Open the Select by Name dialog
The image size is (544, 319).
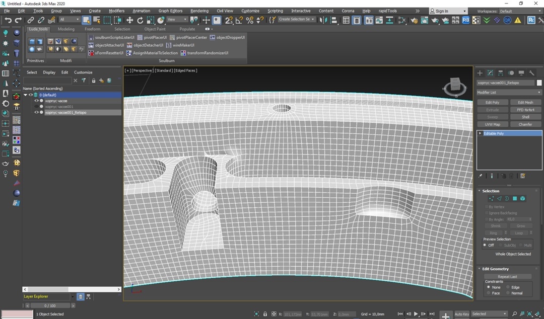click(x=96, y=20)
